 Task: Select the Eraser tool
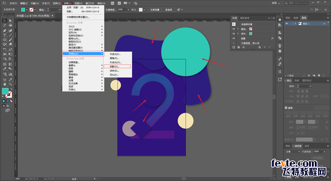tap(10, 44)
